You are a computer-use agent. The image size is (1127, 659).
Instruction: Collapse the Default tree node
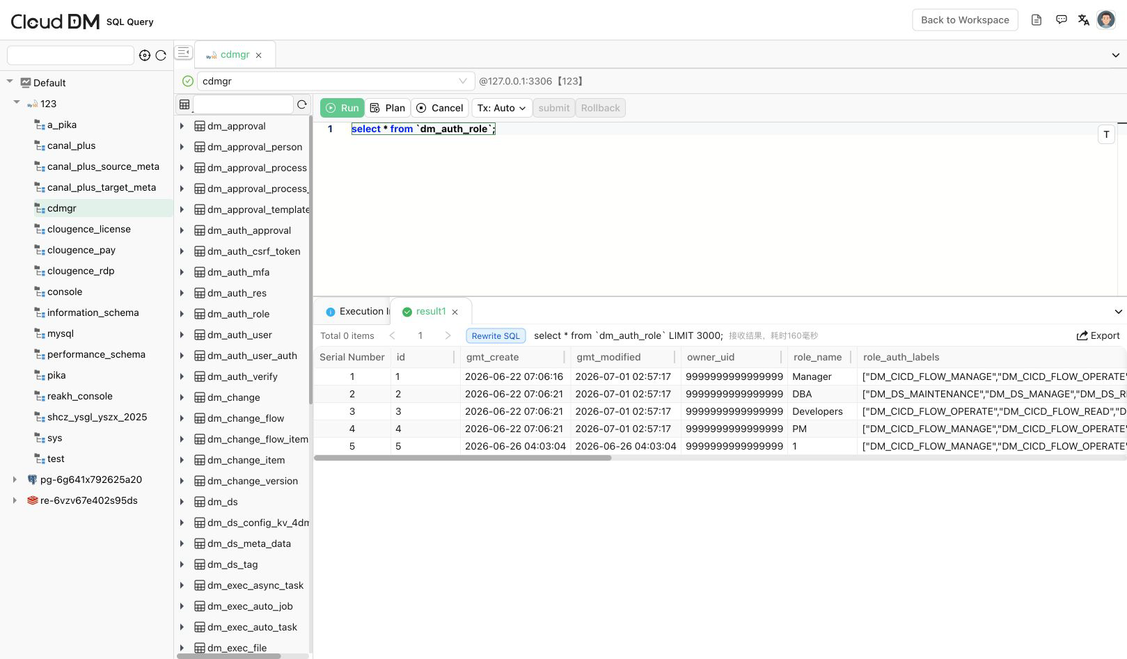10,81
